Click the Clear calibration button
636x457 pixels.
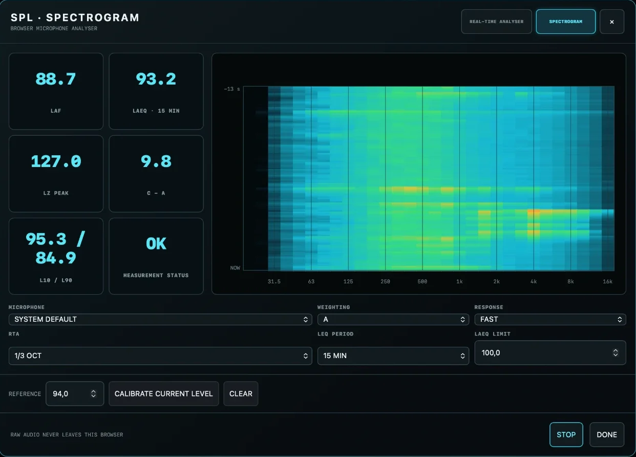click(241, 393)
